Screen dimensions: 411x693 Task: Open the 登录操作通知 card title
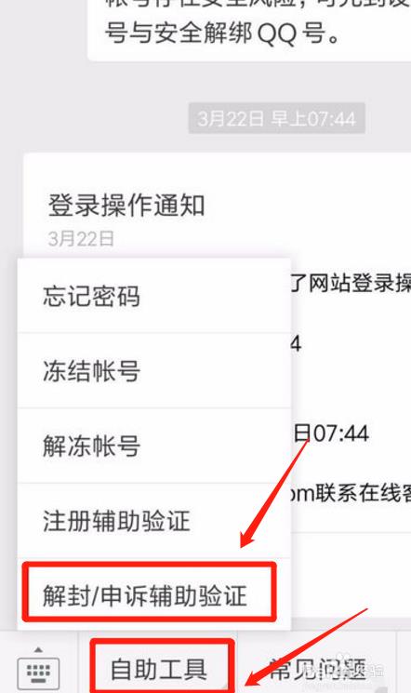pyautogui.click(x=126, y=206)
